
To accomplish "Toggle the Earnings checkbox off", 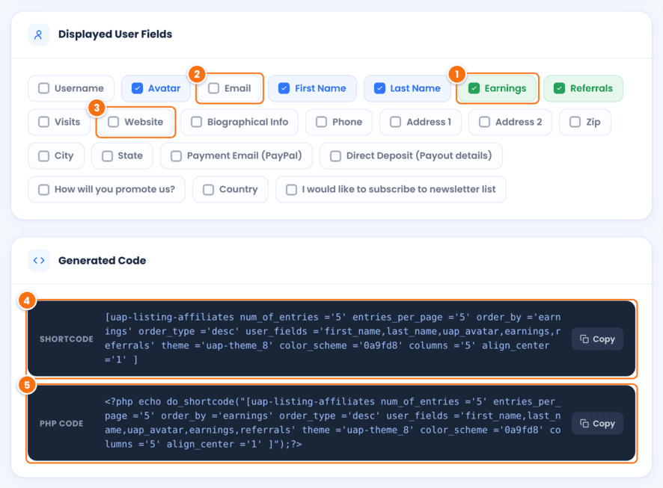I will coord(474,88).
